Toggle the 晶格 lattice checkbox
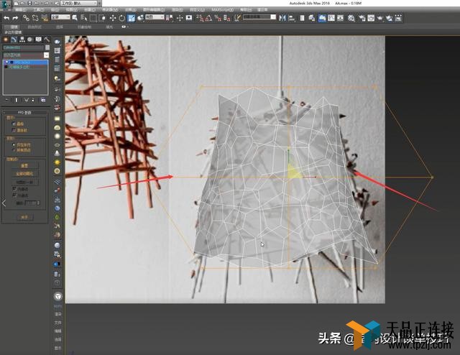Image resolution: width=460 pixels, height=355 pixels. 14,124
